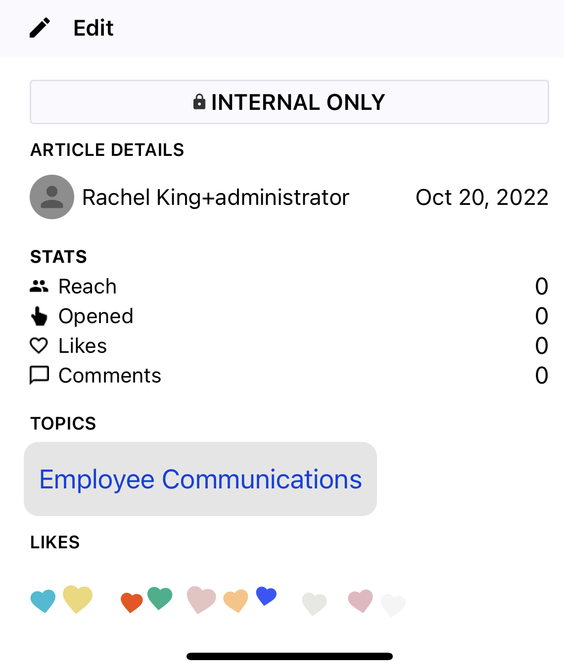Tap the green heart
Screen dimensions: 564x672
tap(160, 598)
